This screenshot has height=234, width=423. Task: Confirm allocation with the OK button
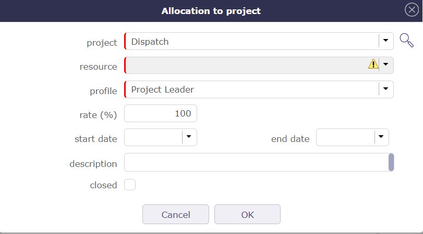247,214
